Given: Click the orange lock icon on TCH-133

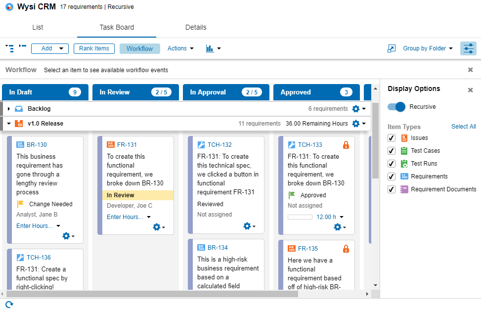Looking at the screenshot, I should point(346,145).
